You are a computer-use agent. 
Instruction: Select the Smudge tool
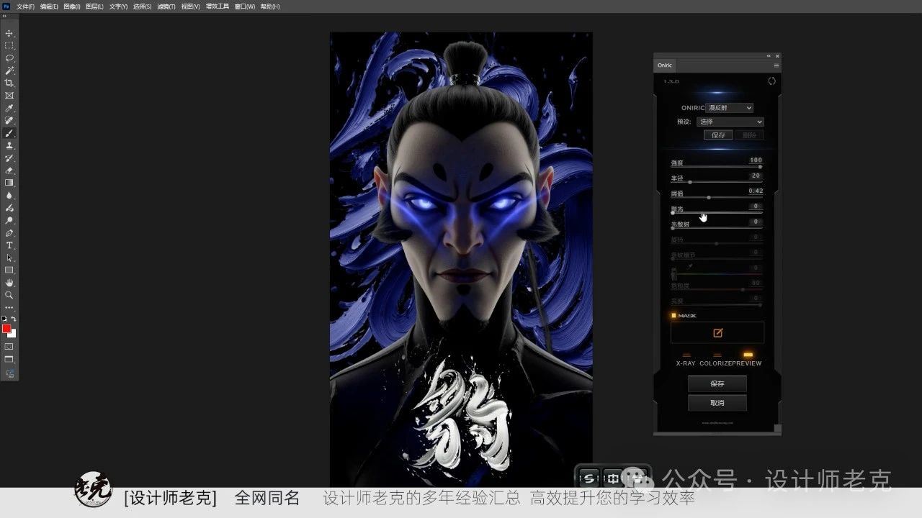pos(9,208)
